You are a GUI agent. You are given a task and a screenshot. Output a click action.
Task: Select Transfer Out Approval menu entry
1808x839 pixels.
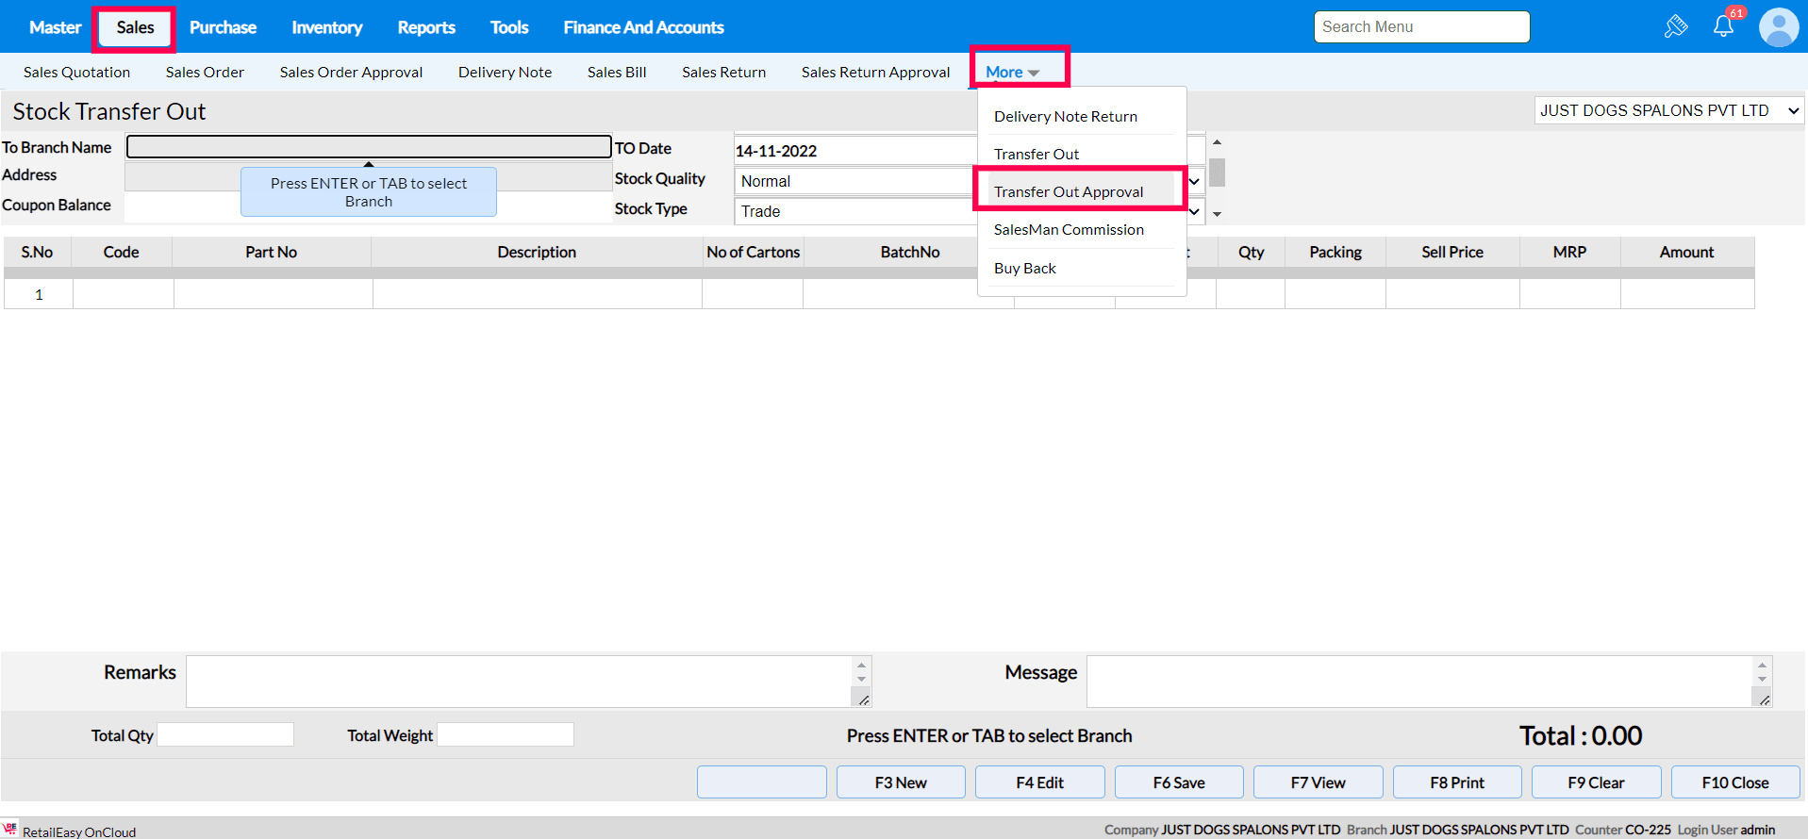coord(1068,191)
